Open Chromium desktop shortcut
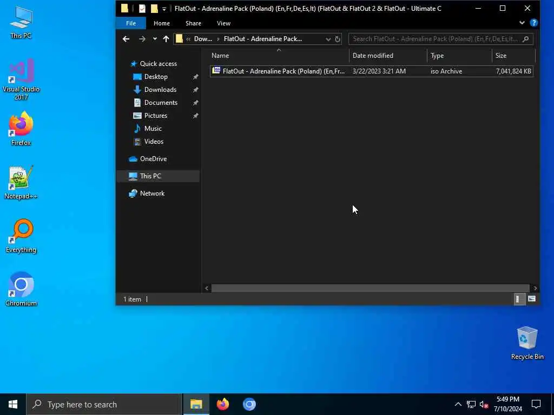Image resolution: width=554 pixels, height=415 pixels. 21,289
